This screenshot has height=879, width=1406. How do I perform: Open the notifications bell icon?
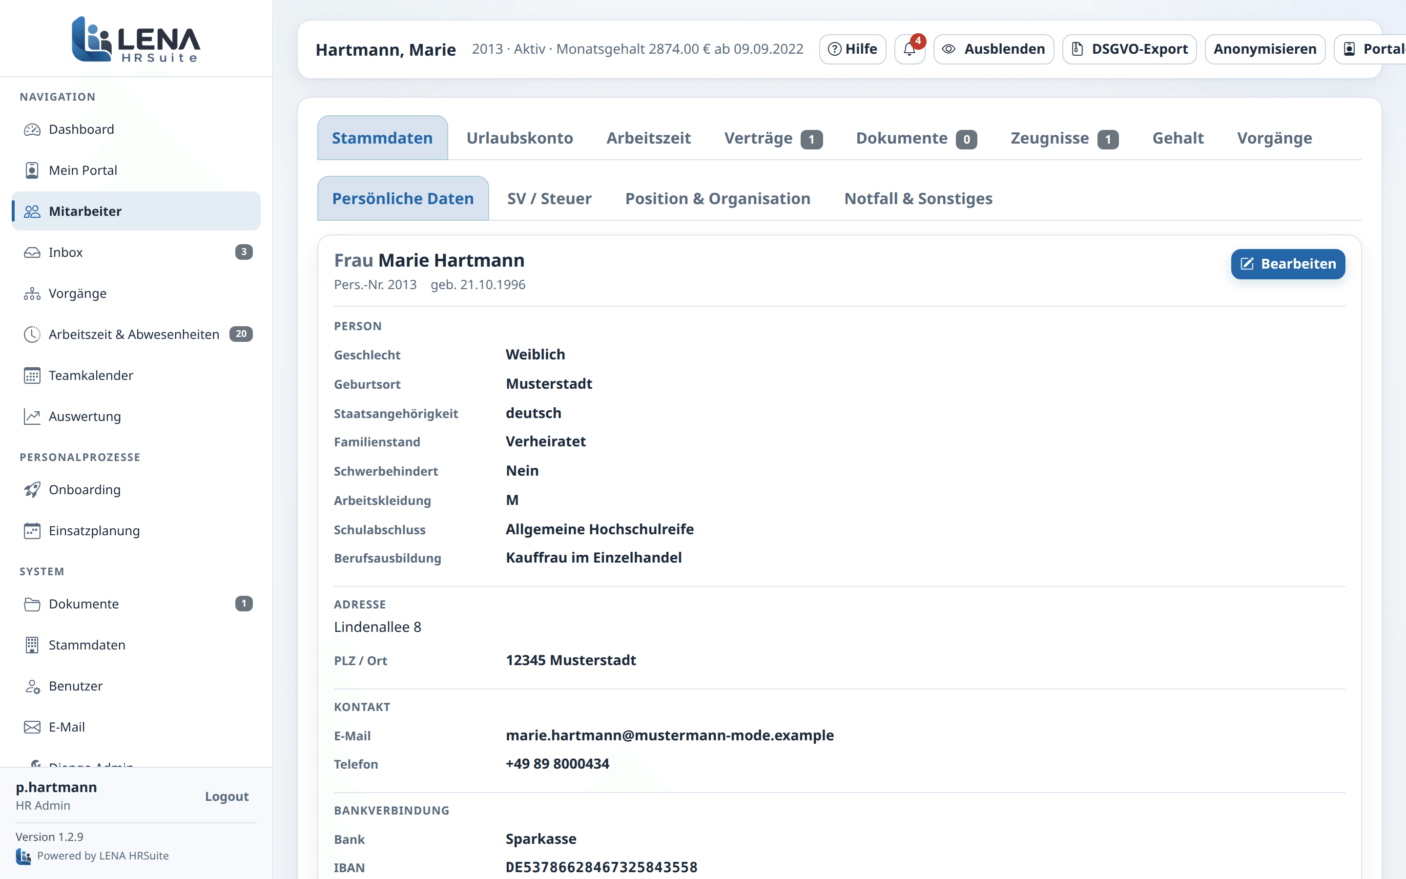point(910,49)
